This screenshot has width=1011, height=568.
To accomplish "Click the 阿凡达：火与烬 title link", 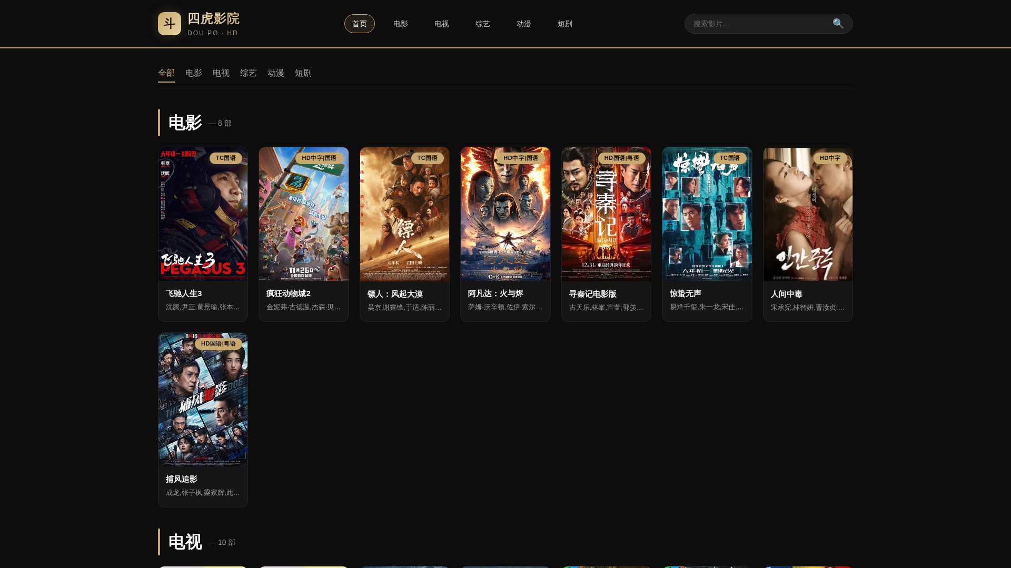I will tap(495, 293).
